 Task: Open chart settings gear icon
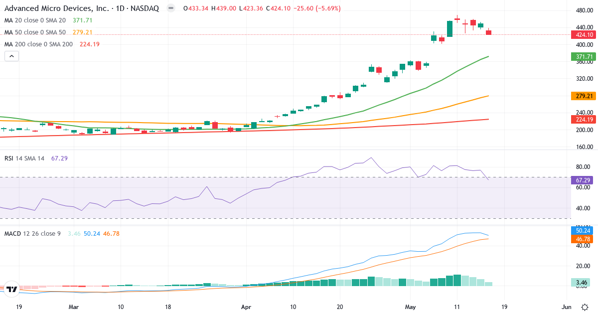point(585,307)
